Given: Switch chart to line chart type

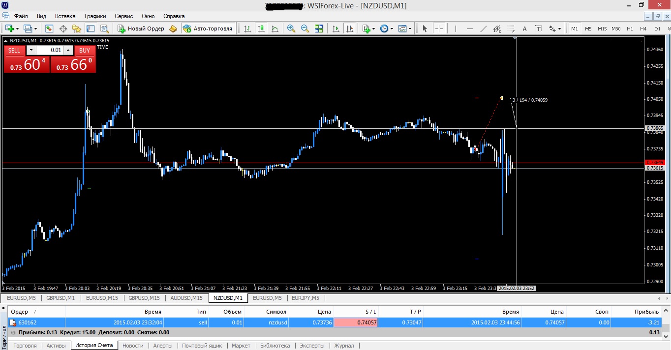Looking at the screenshot, I should click(x=274, y=29).
